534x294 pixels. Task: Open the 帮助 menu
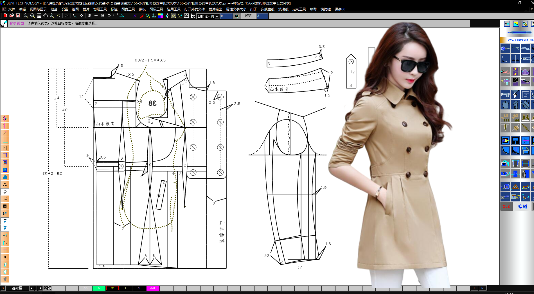tap(313, 9)
